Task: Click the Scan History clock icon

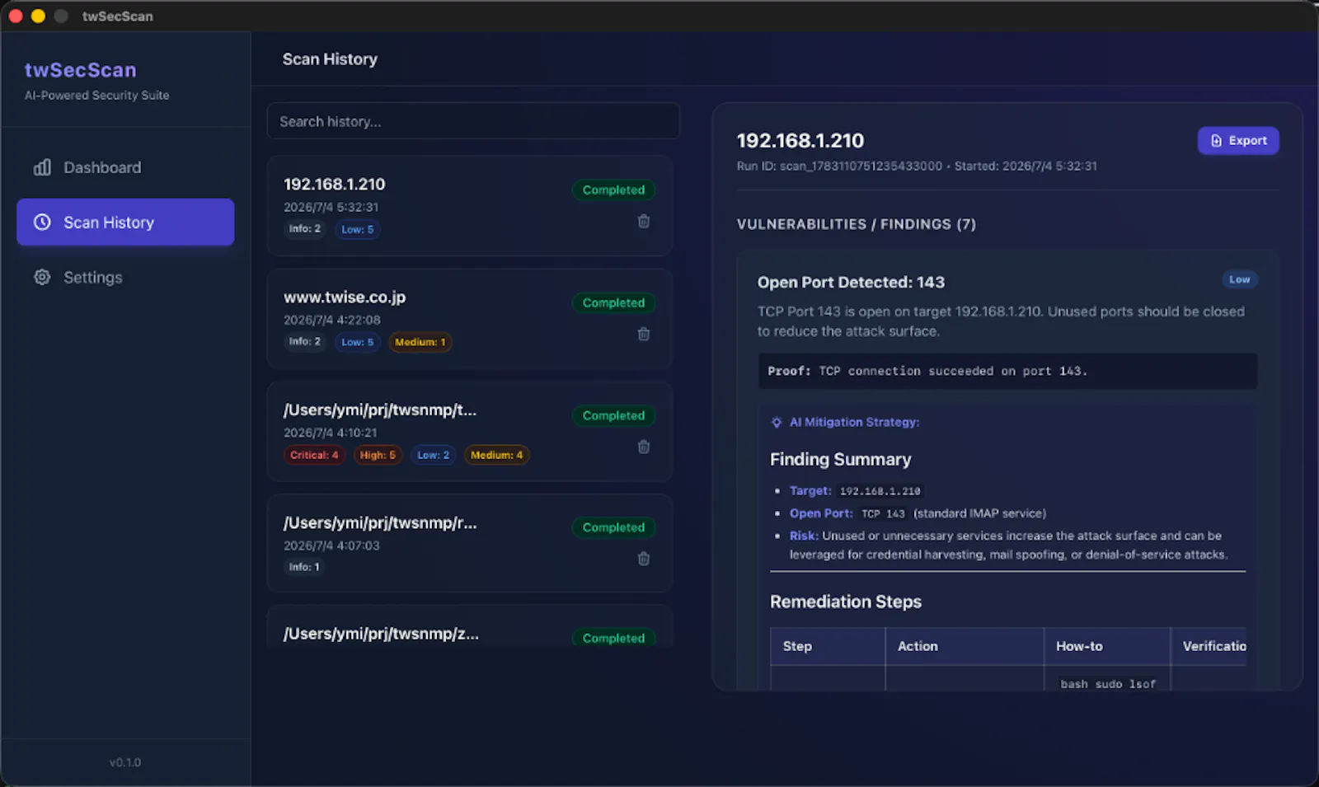Action: tap(42, 223)
